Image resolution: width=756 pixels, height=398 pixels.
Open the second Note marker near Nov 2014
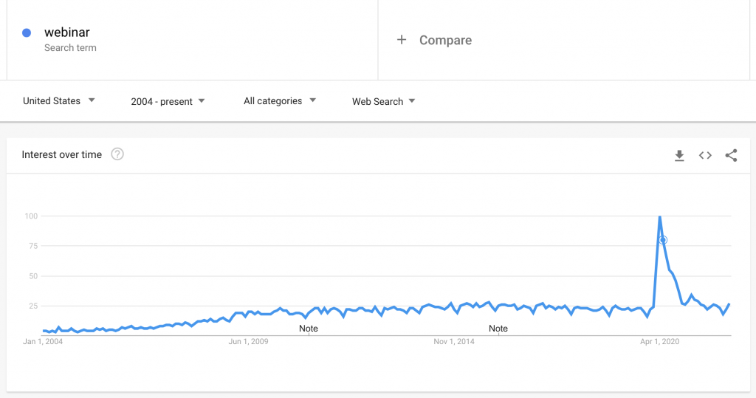coord(498,329)
